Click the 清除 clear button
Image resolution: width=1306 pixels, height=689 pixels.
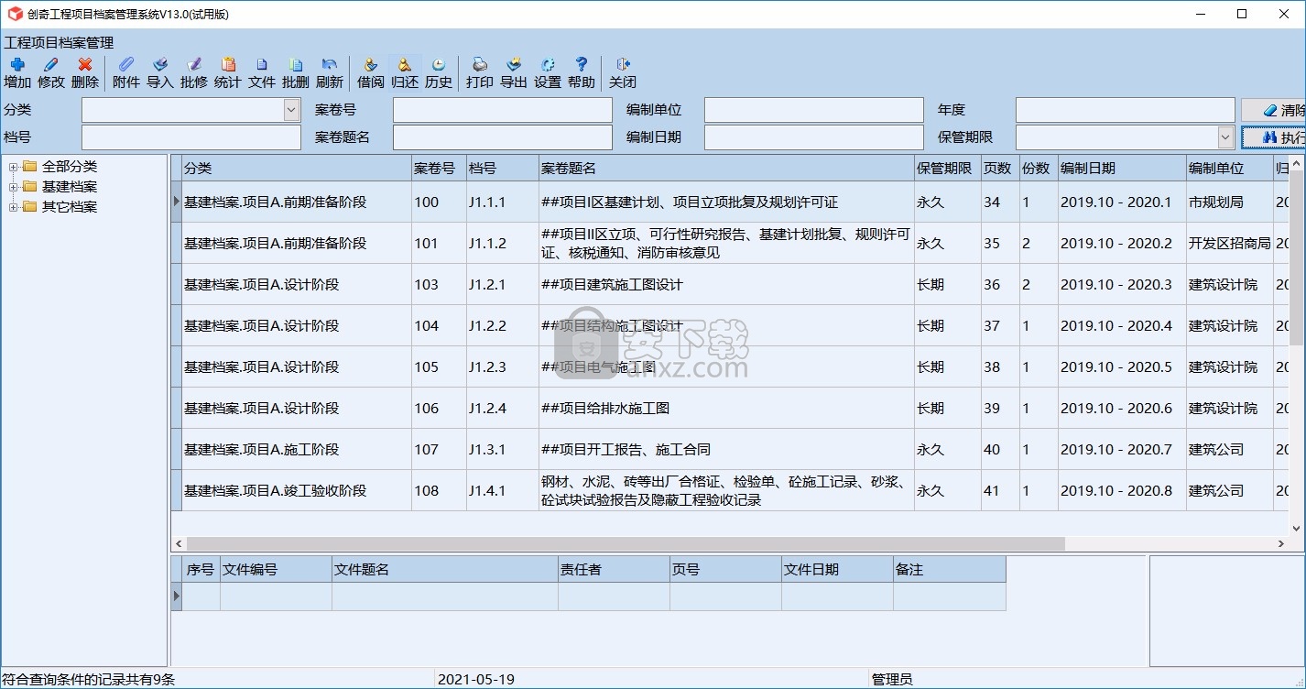click(x=1273, y=110)
